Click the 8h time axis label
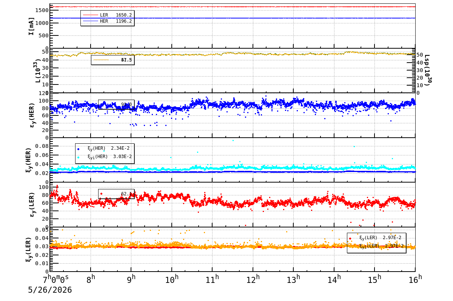Image resolution: width=453 pixels, height=301 pixels. tap(91, 279)
